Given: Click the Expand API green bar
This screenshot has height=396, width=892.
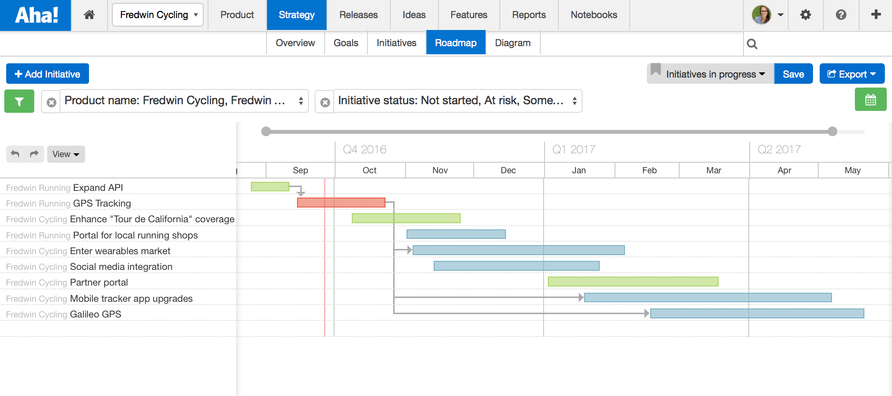Looking at the screenshot, I should [270, 187].
